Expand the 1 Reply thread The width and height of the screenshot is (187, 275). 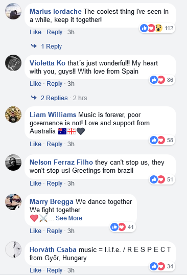[52, 47]
